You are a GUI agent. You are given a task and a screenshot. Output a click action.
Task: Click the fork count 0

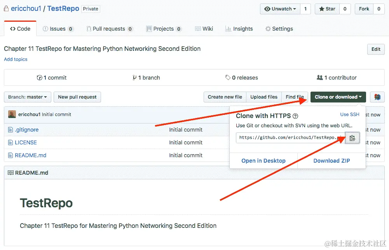(379, 9)
